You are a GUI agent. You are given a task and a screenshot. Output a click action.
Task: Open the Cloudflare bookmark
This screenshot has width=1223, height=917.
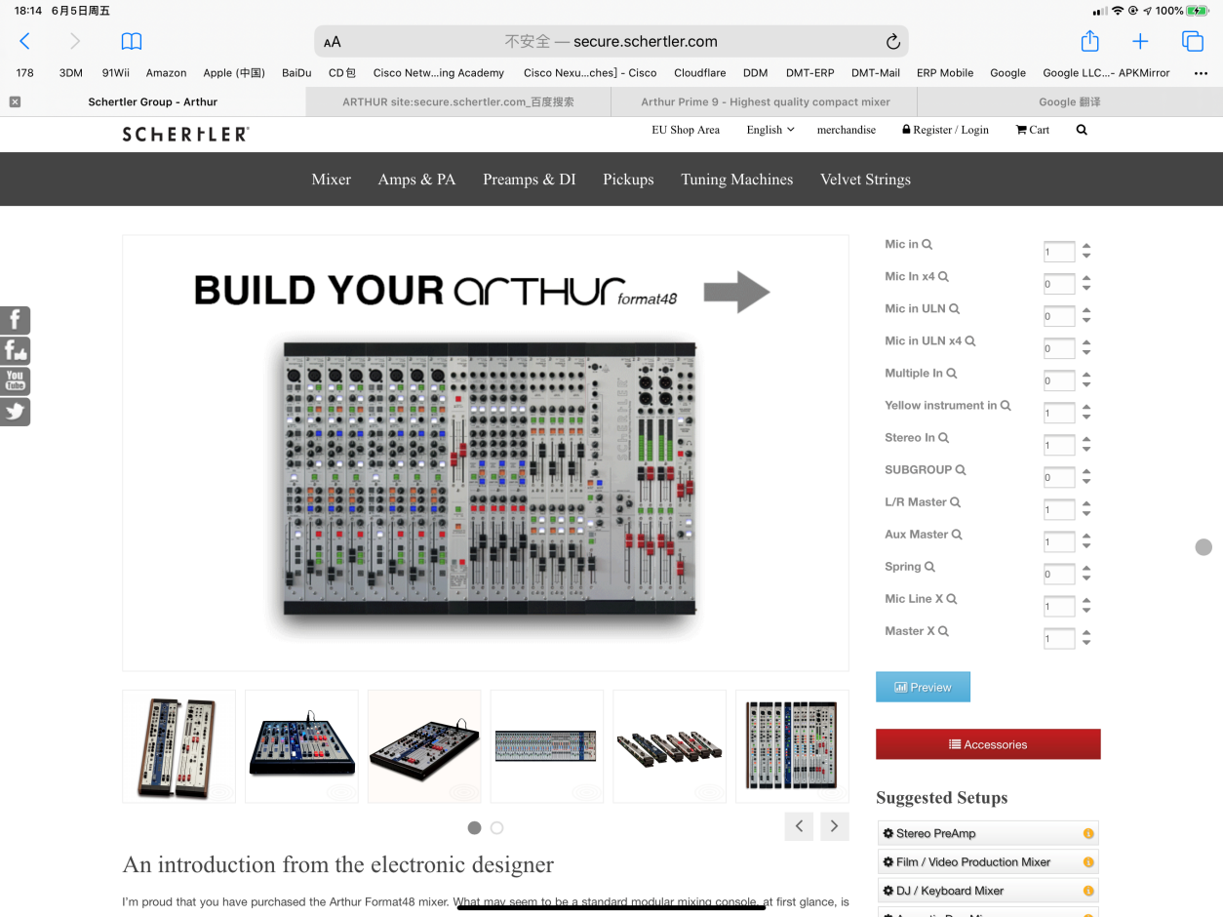(699, 73)
